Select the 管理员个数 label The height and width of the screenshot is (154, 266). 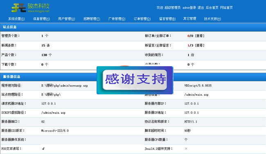coord(11,36)
